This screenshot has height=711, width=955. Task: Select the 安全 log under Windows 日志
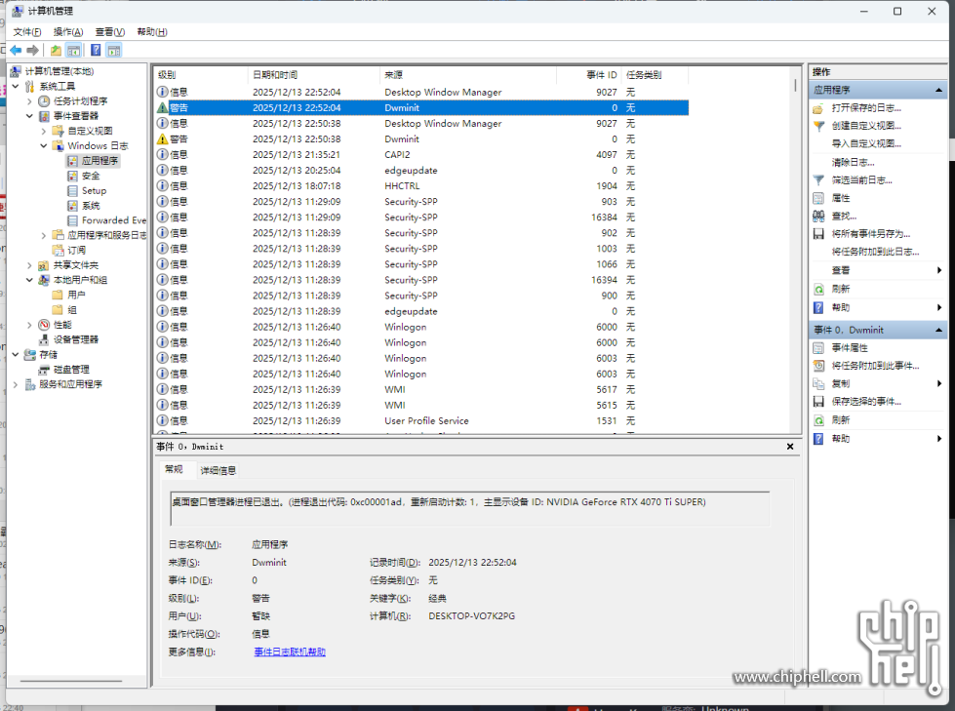[x=91, y=176]
